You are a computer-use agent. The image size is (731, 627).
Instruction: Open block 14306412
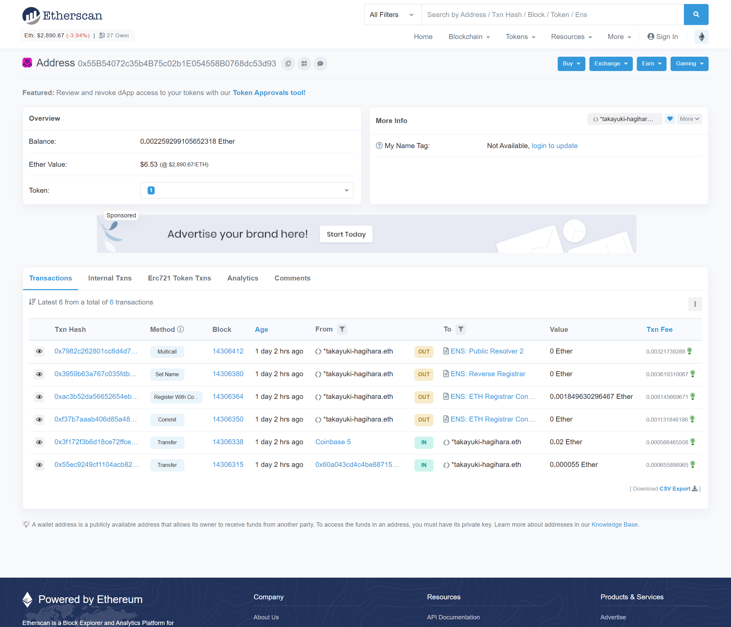tap(228, 351)
